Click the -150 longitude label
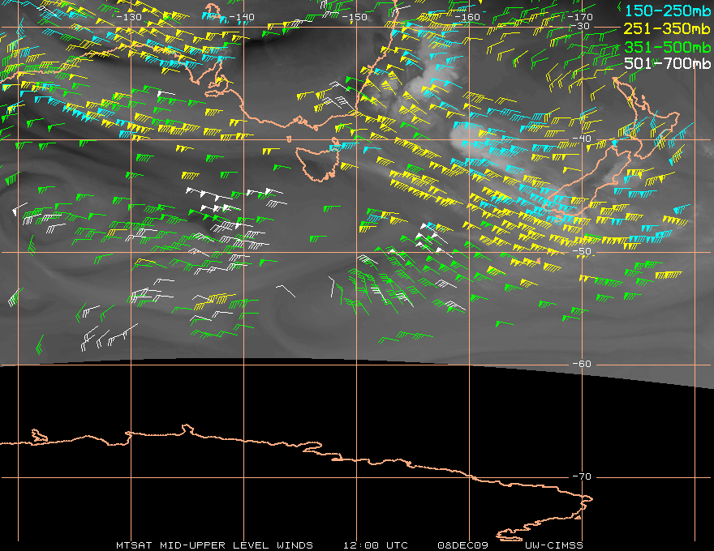The image size is (714, 551). pos(355,17)
